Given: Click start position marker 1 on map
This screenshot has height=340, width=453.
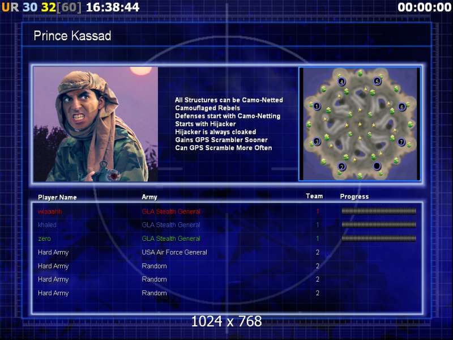Looking at the screenshot, I should click(x=317, y=107).
